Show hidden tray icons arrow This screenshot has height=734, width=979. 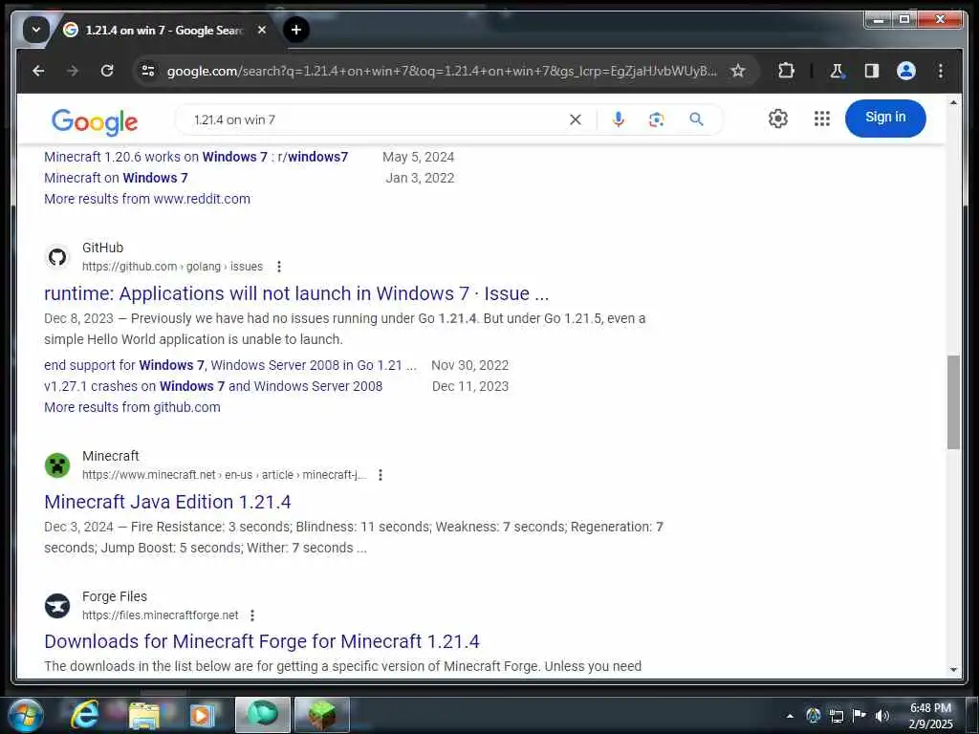790,716
